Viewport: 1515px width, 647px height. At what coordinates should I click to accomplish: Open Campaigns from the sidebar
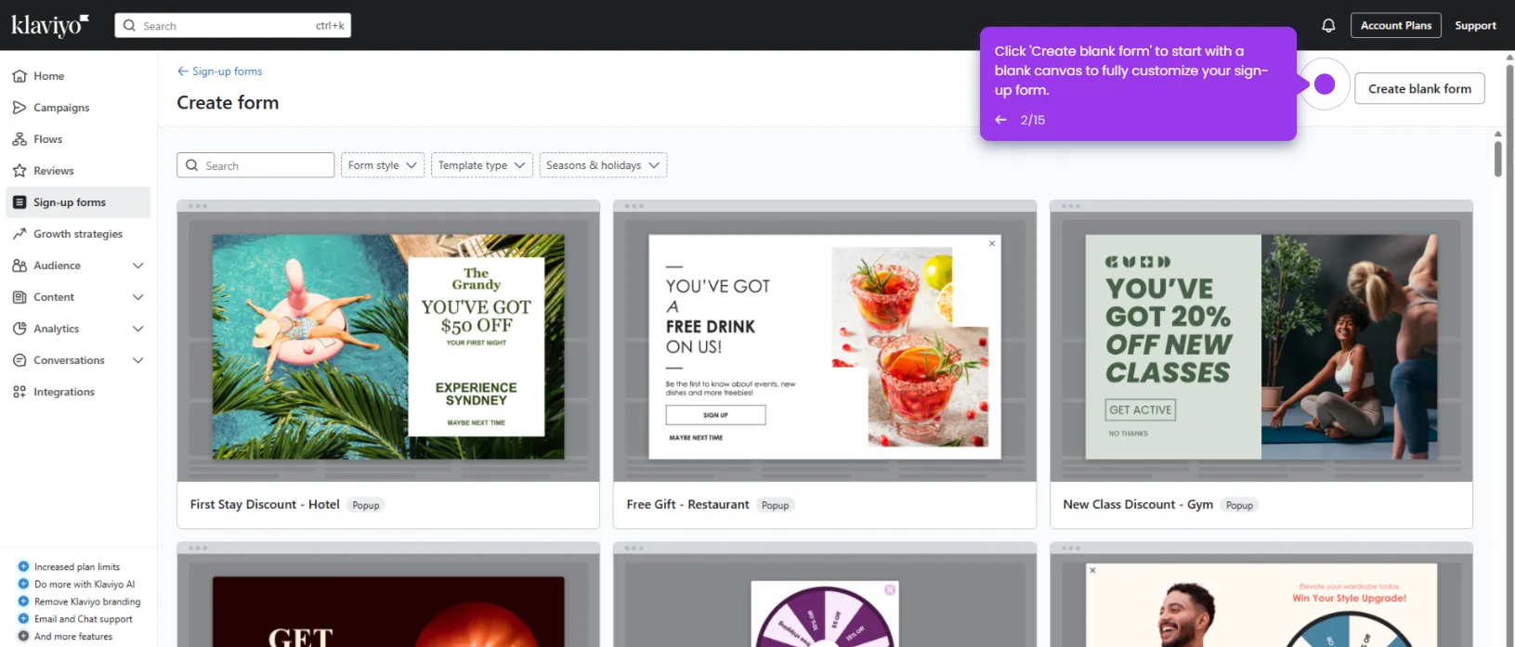(78, 108)
